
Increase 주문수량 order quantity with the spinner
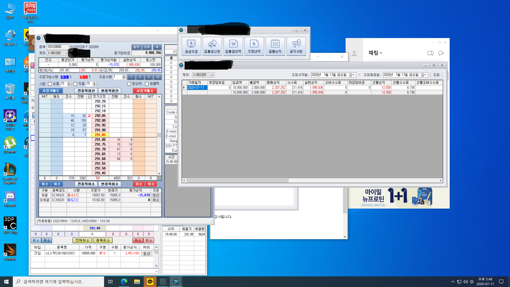tap(124, 76)
